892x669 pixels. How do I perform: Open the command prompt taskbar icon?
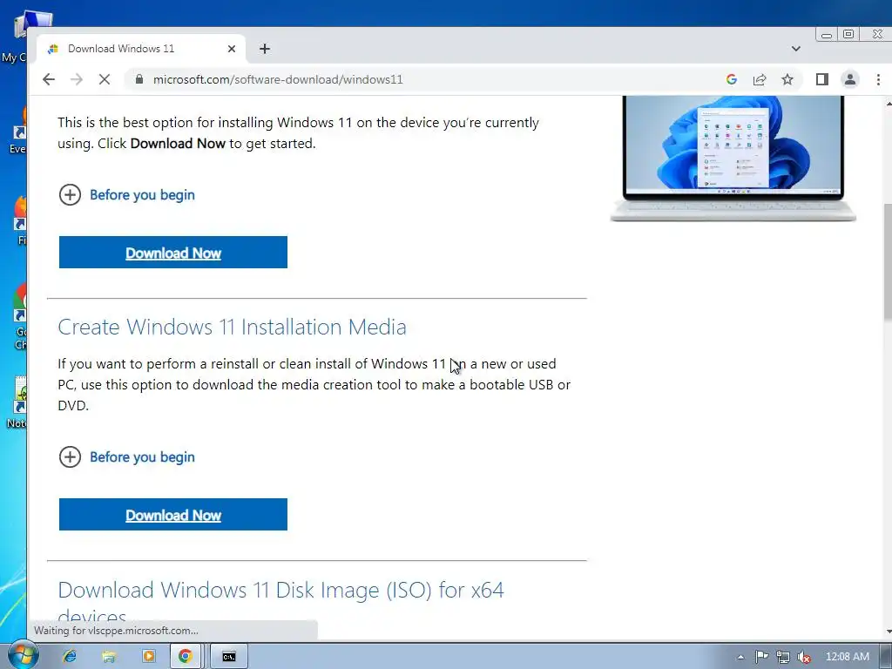[229, 657]
